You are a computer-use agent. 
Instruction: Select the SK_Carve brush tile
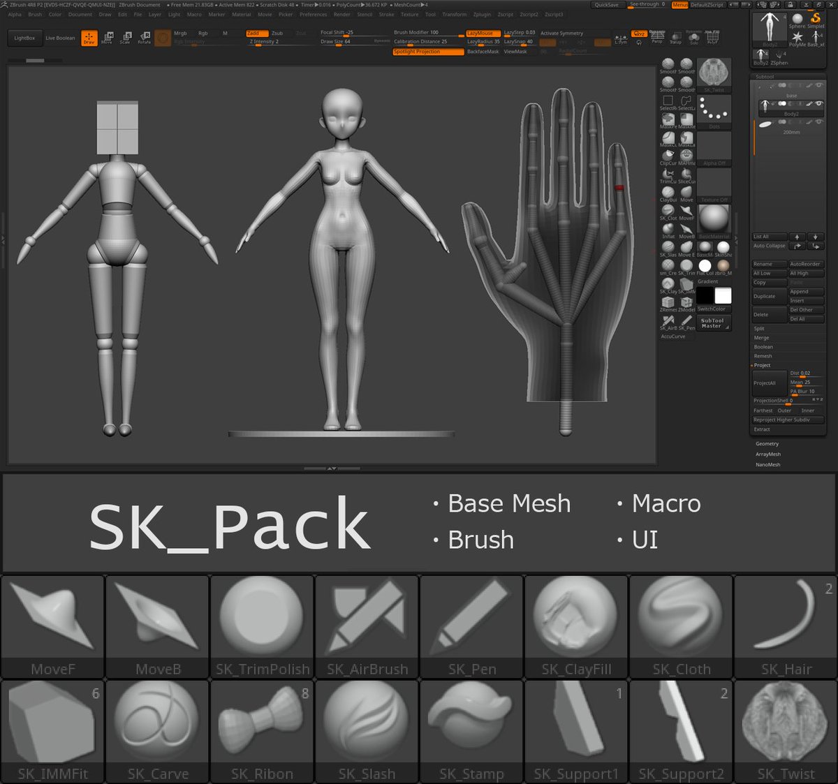pyautogui.click(x=157, y=731)
